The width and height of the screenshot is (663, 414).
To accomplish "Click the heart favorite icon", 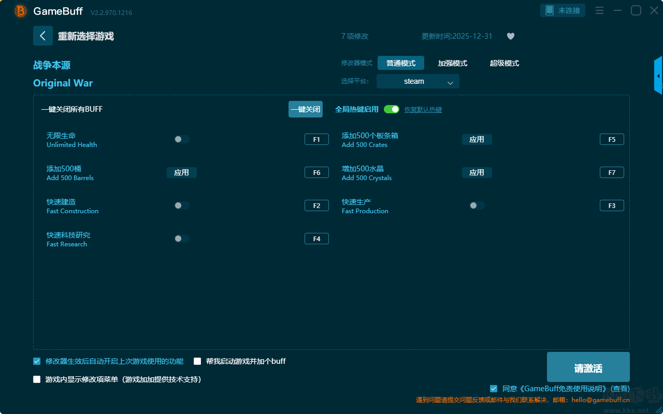I will coord(510,36).
